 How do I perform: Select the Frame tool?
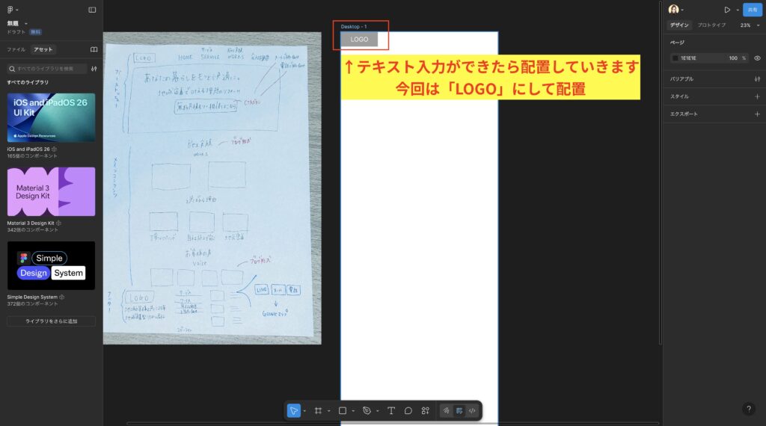[318, 410]
